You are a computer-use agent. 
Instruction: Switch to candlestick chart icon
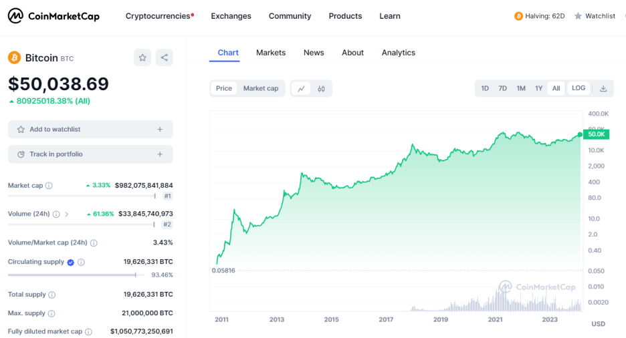322,88
